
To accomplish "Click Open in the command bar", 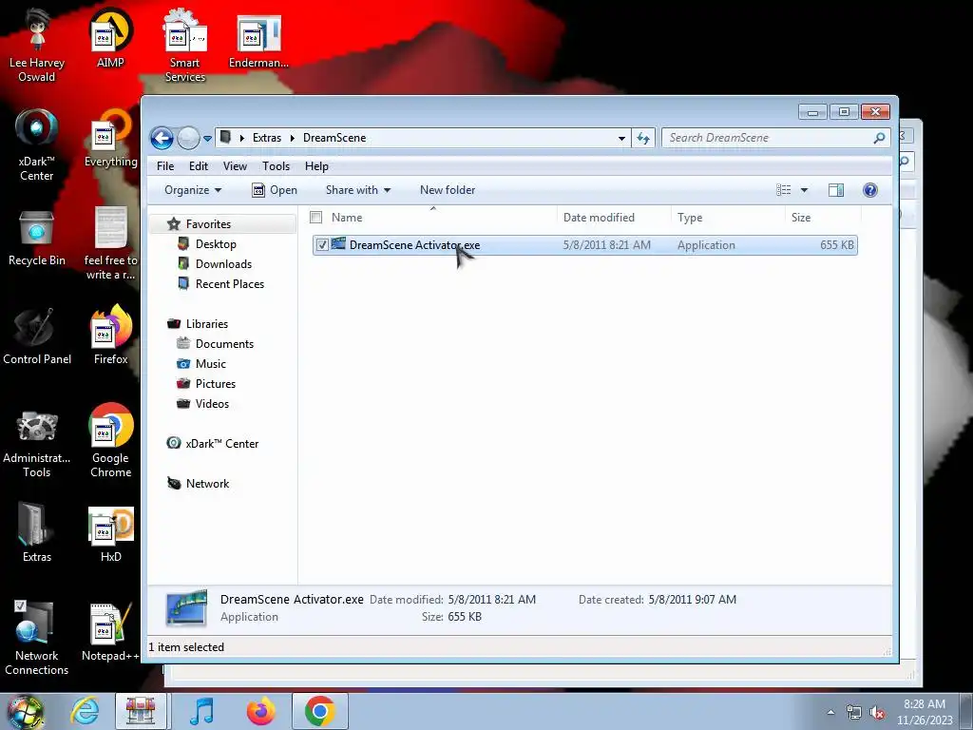I will point(275,190).
